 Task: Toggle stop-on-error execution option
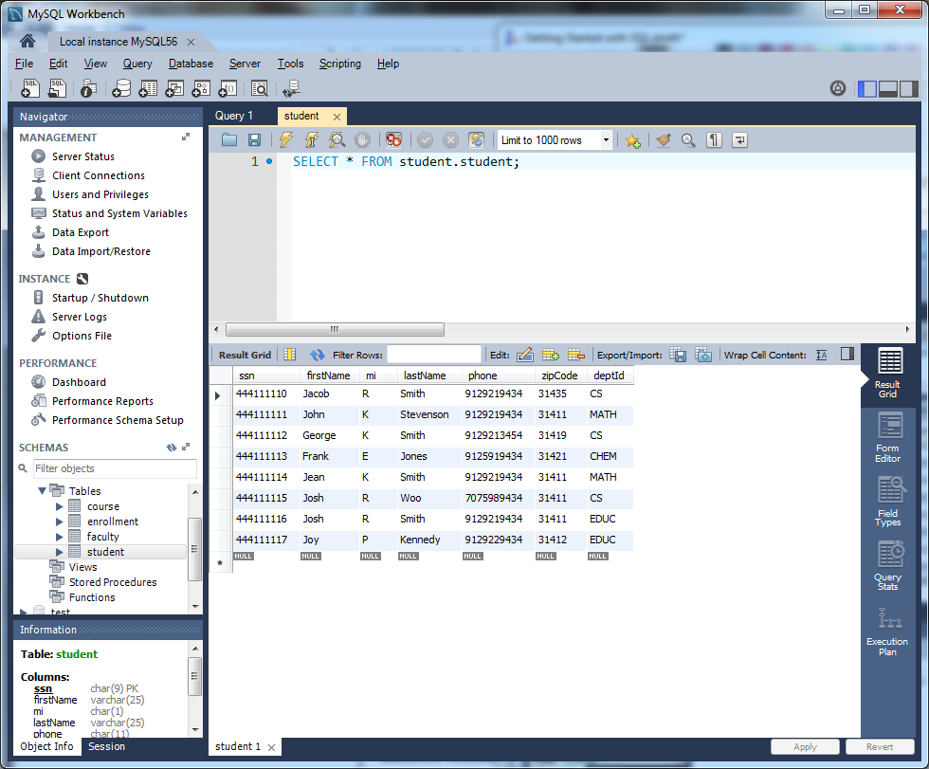(393, 140)
